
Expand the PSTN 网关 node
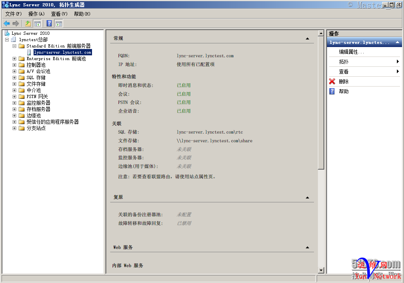(x=15, y=96)
